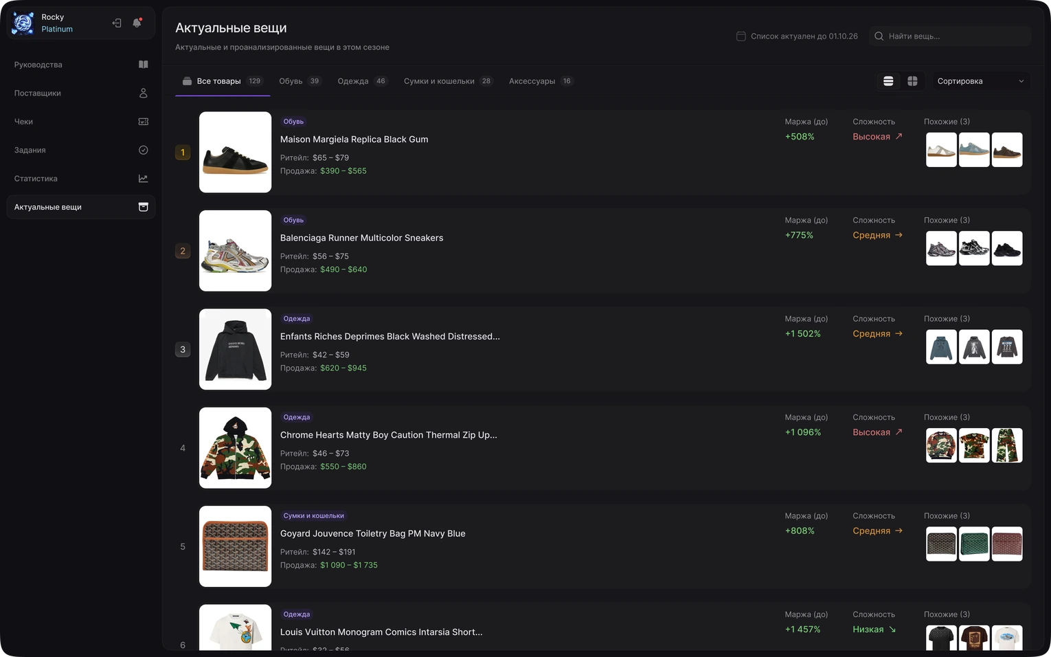Image resolution: width=1051 pixels, height=657 pixels.
Task: Click the Balenciaga Runner product image
Action: 235,251
